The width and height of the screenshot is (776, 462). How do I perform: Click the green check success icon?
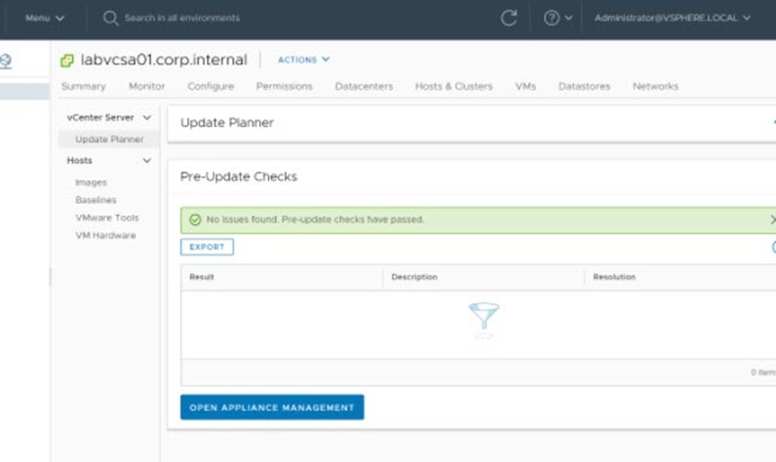coord(195,219)
